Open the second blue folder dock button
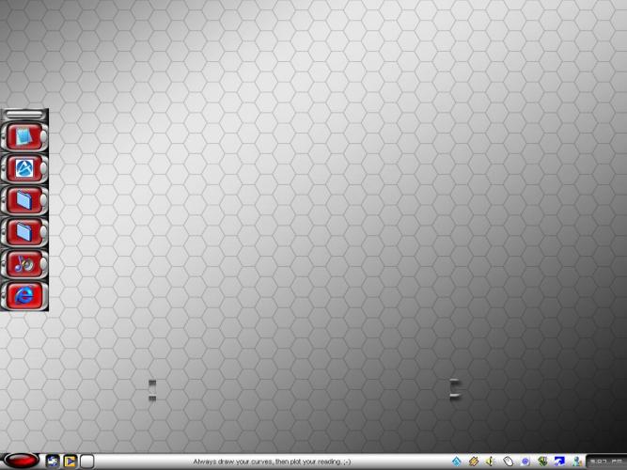 click(22, 231)
